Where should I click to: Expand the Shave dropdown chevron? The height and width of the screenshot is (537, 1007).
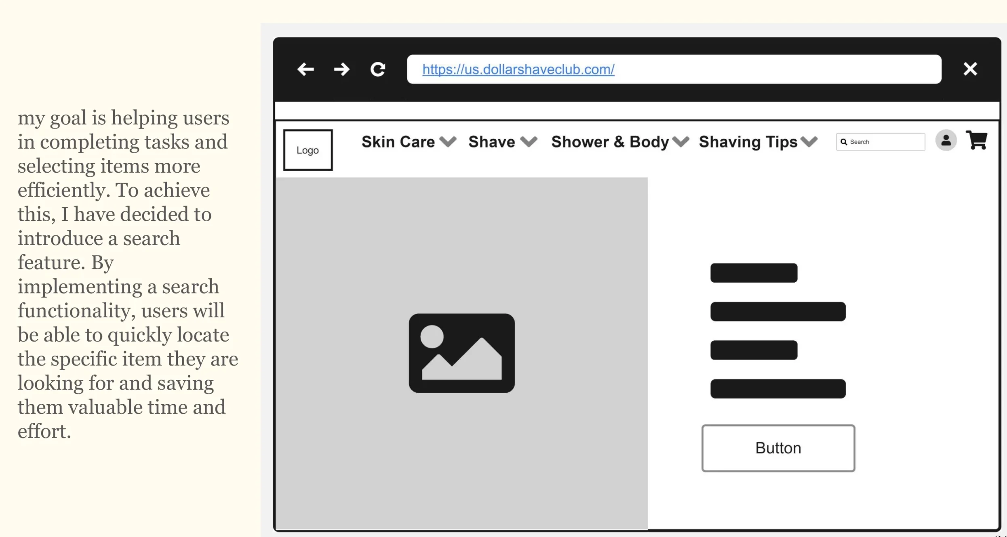[529, 142]
